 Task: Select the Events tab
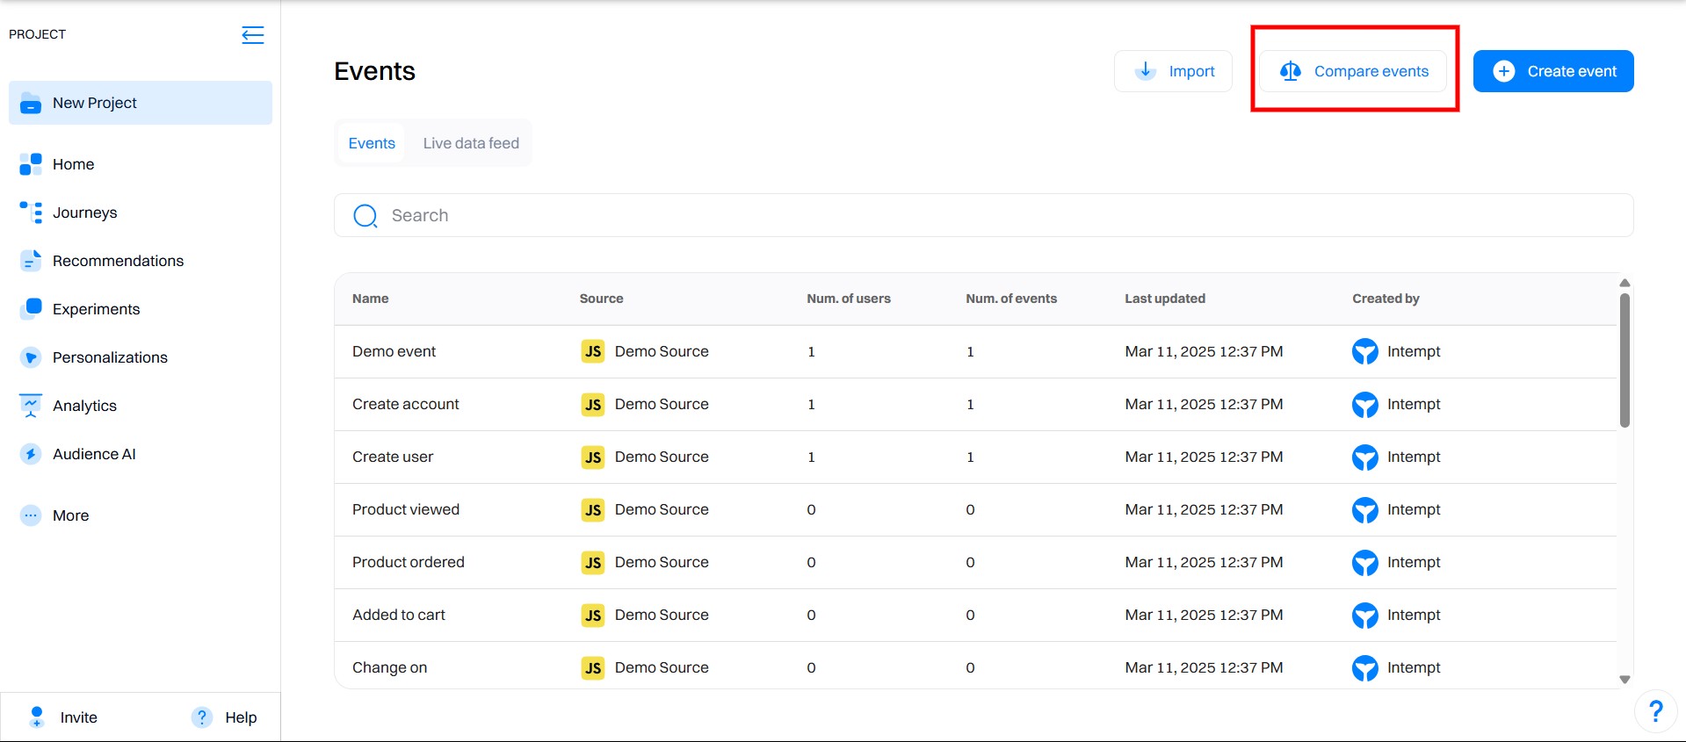372,143
